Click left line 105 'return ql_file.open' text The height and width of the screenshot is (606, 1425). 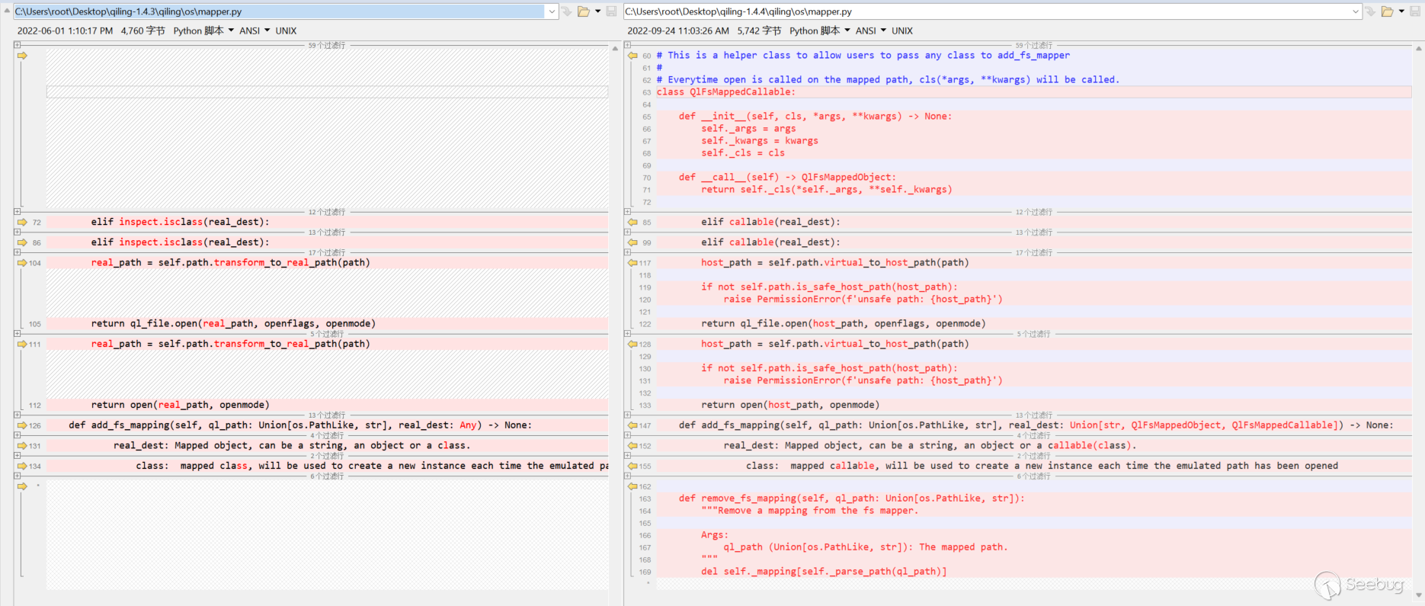click(x=233, y=323)
